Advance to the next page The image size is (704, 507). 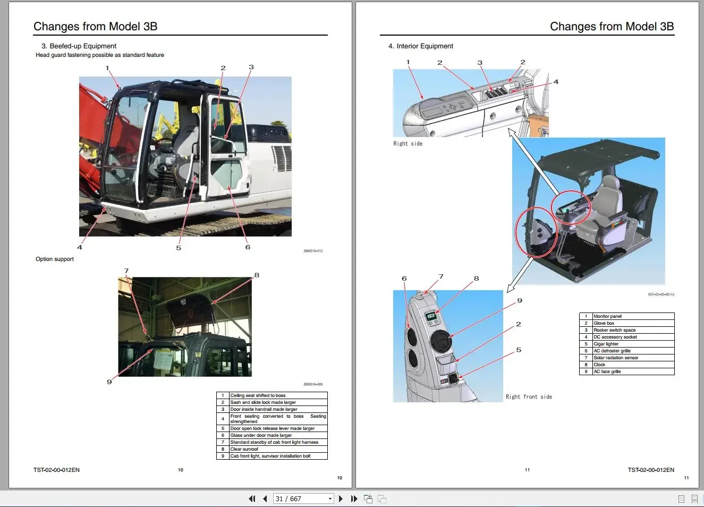341,498
